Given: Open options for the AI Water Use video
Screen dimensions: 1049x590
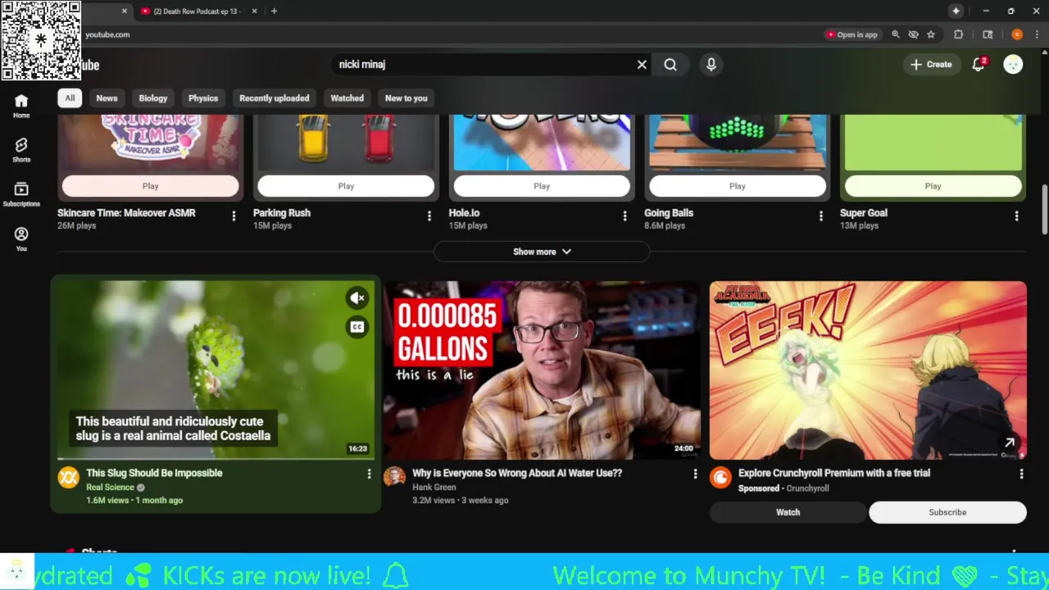Looking at the screenshot, I should point(695,474).
